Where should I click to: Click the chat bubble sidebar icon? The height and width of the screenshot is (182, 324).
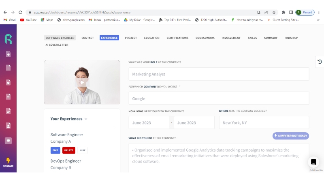click(x=8, y=140)
